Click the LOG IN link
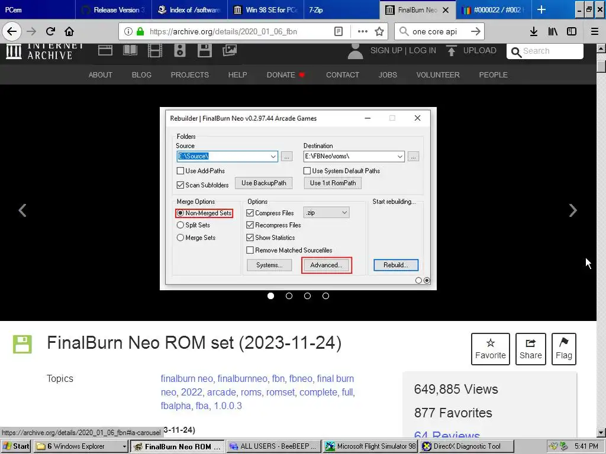Viewport: 606px width, 454px height. pos(423,51)
